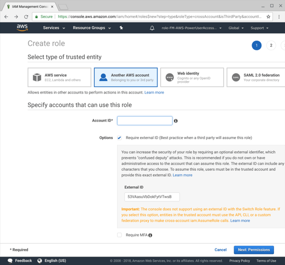Click the Privacy Policy footer link
This screenshot has width=285, height=265.
click(240, 261)
